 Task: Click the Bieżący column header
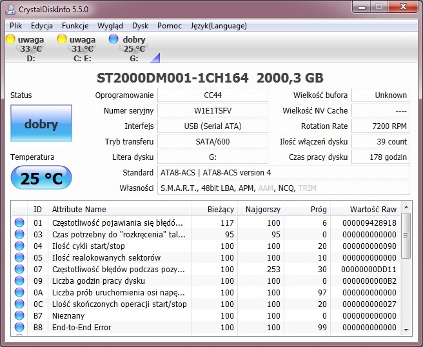(x=214, y=209)
